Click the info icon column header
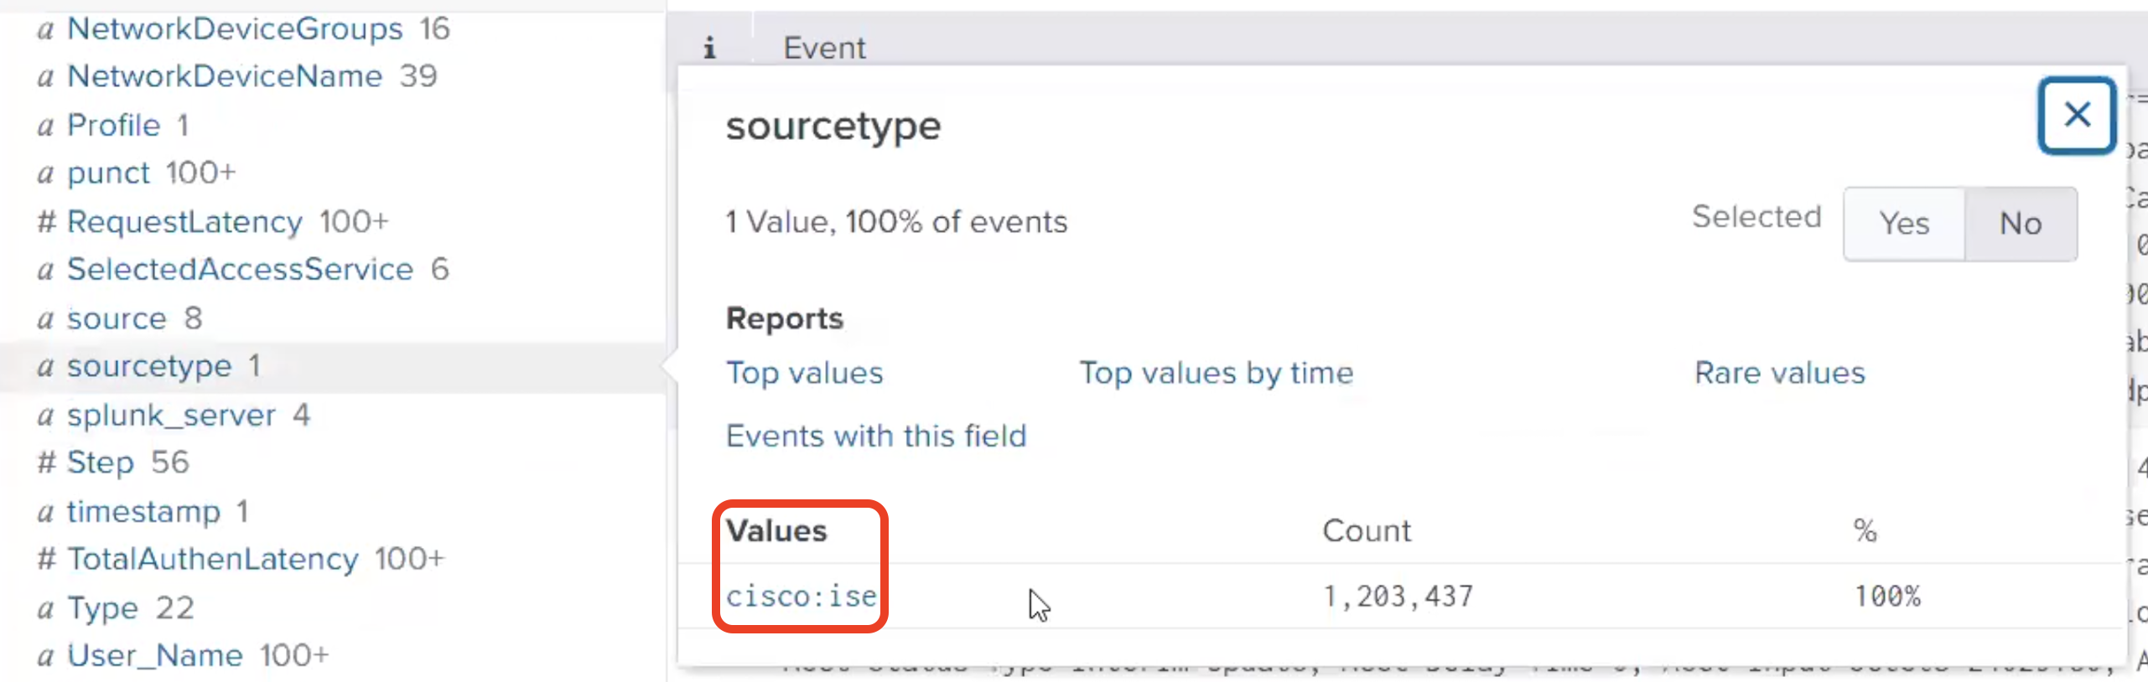2148x682 pixels. 709,49
